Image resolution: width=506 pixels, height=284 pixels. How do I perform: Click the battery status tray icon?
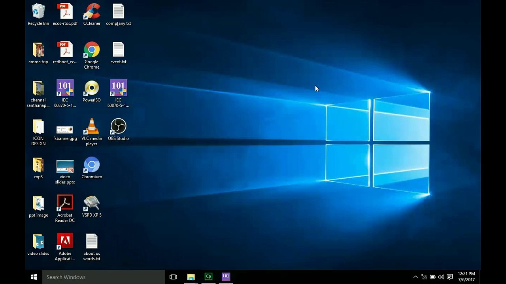tap(432, 277)
